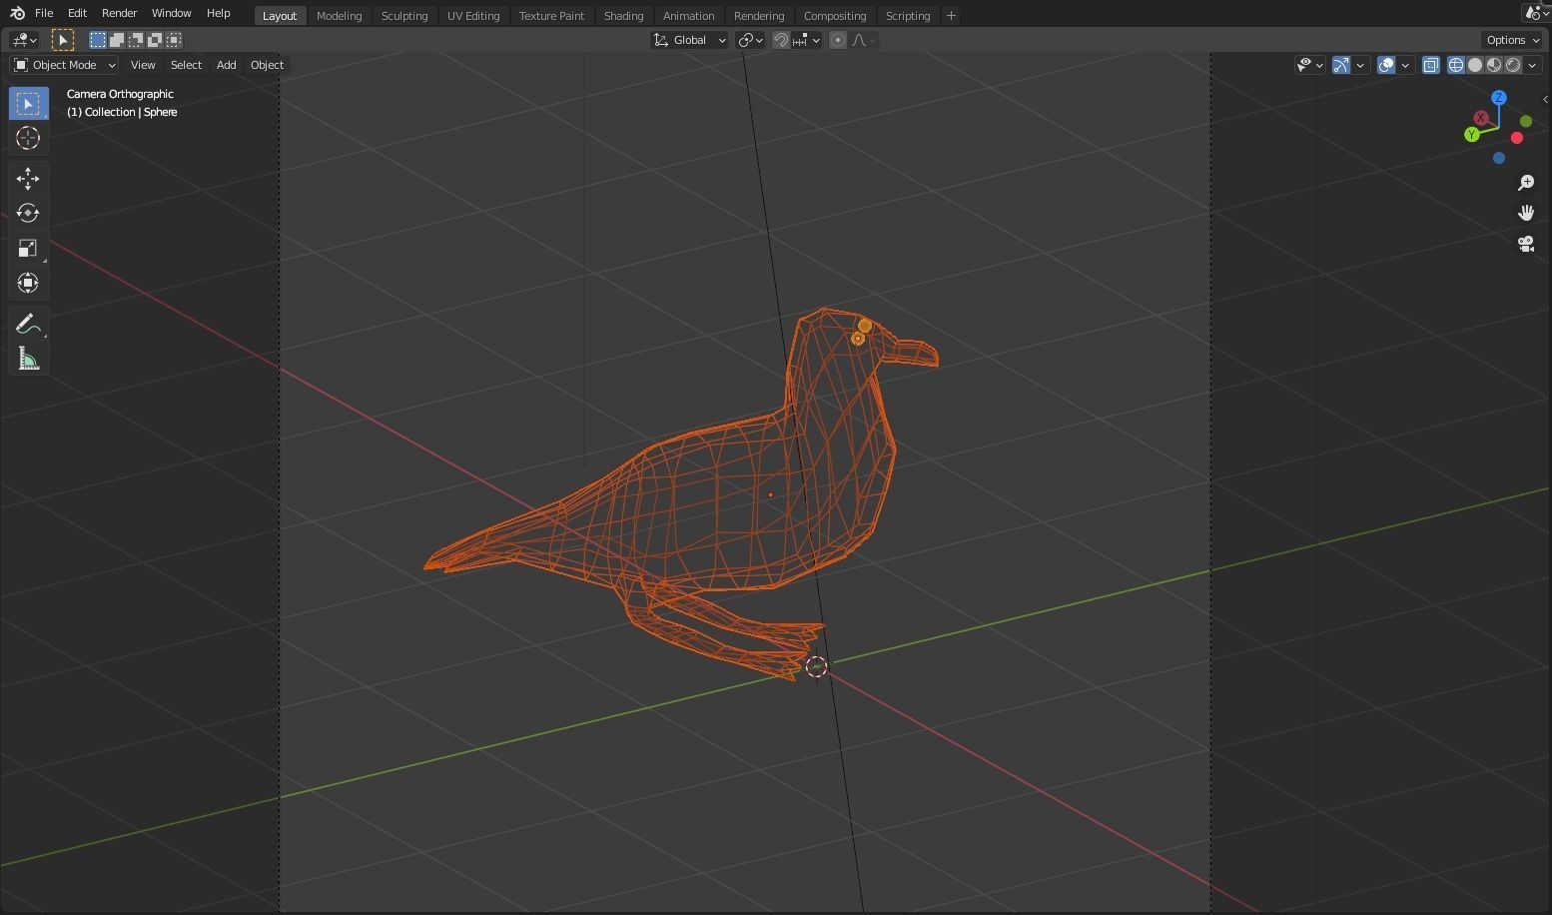Open the Blender logo application menu
The height and width of the screenshot is (915, 1552).
click(x=17, y=14)
